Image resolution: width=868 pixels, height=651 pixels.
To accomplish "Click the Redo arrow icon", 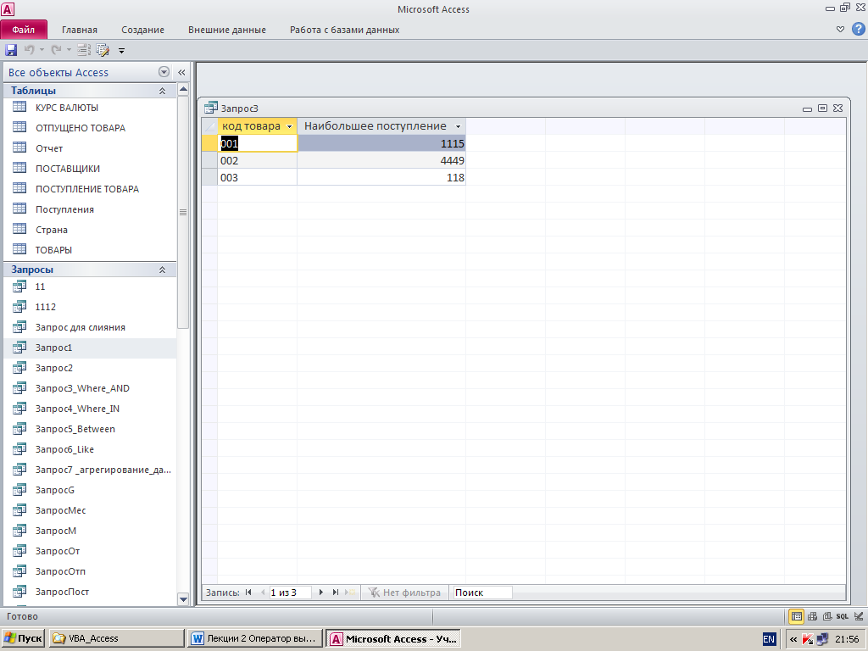I will (56, 50).
